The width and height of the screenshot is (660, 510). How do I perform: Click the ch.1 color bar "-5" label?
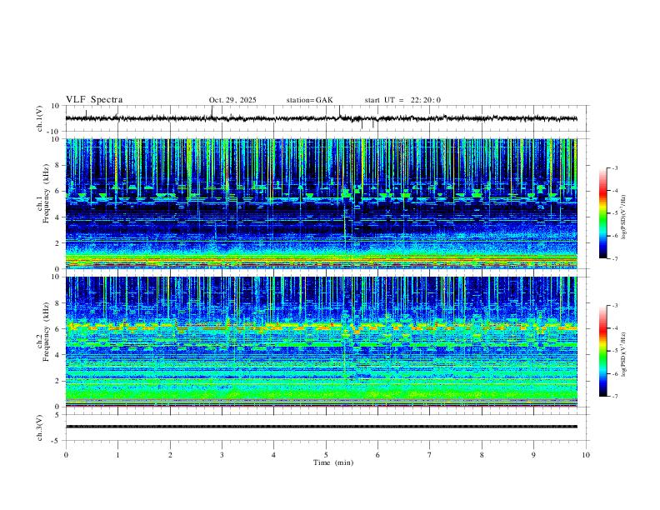pos(614,213)
